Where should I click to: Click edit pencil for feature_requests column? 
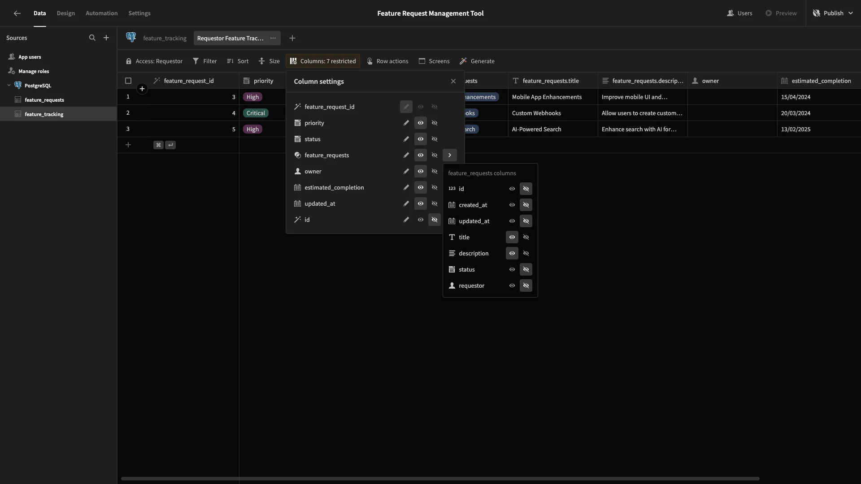(406, 155)
